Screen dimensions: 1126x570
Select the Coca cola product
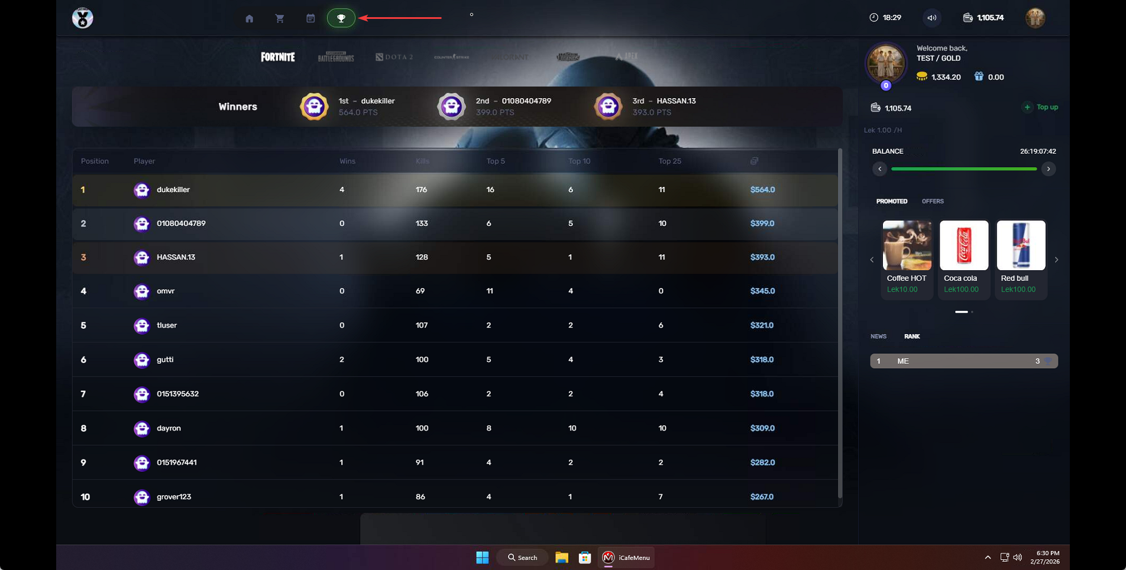(964, 259)
